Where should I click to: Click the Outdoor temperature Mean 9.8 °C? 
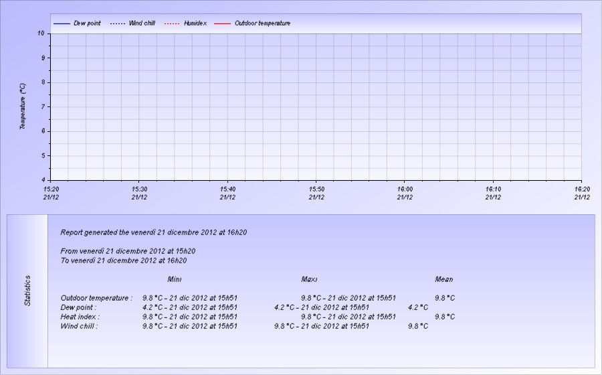click(445, 298)
